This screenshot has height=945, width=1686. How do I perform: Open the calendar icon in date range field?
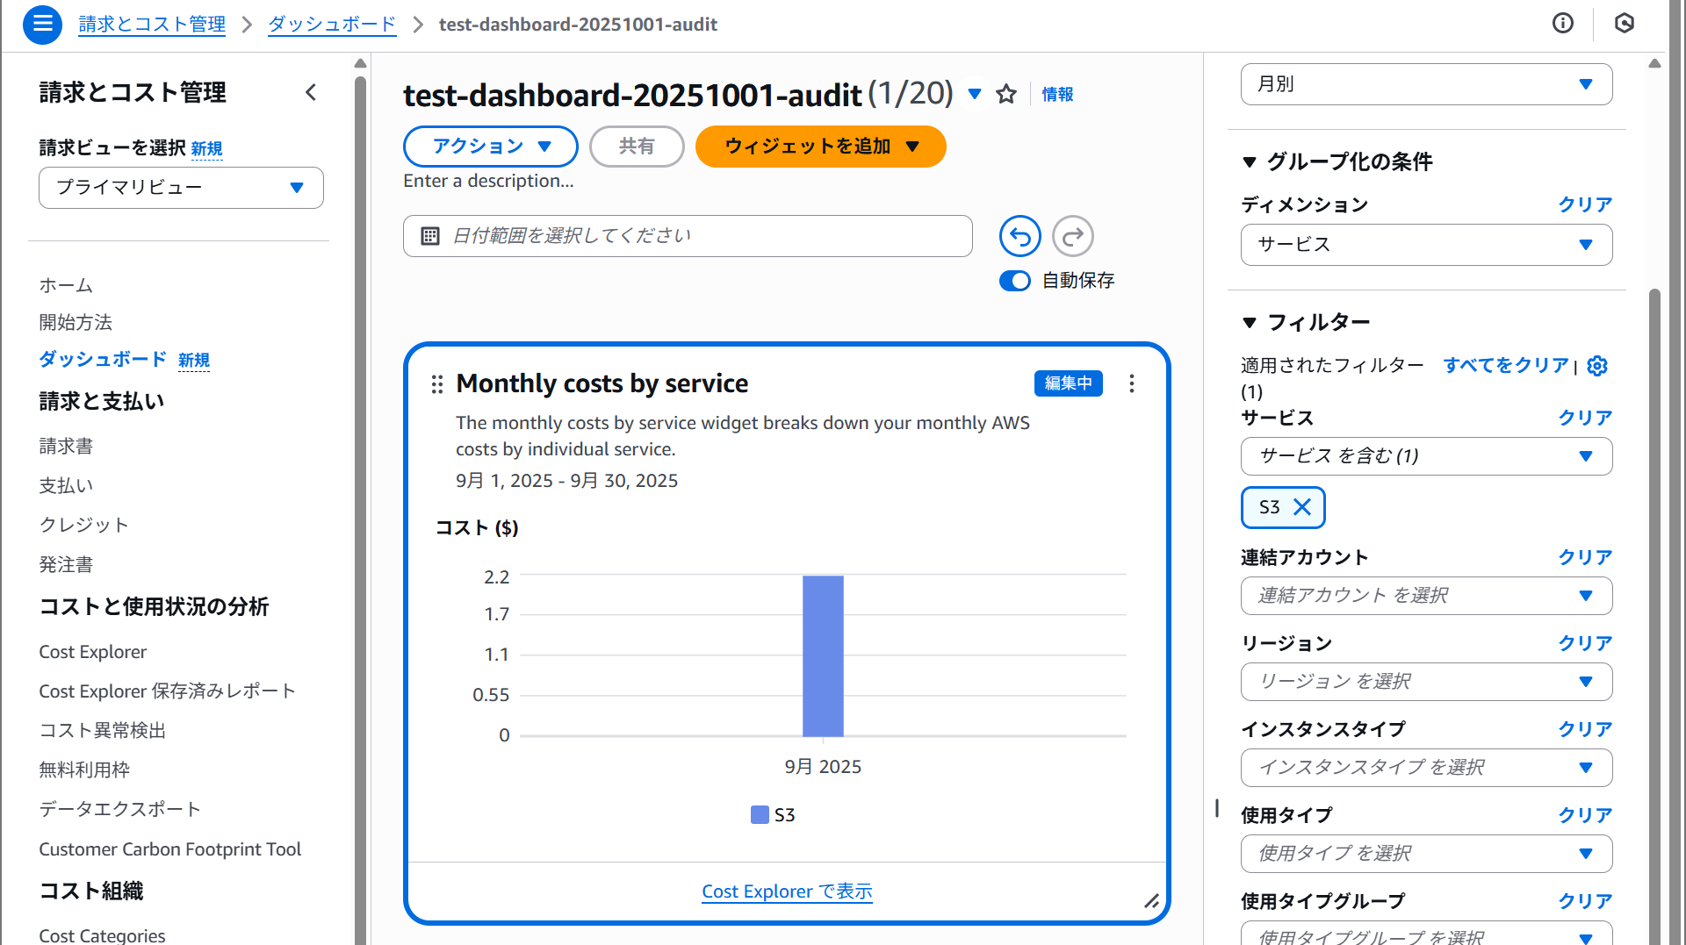coord(429,235)
